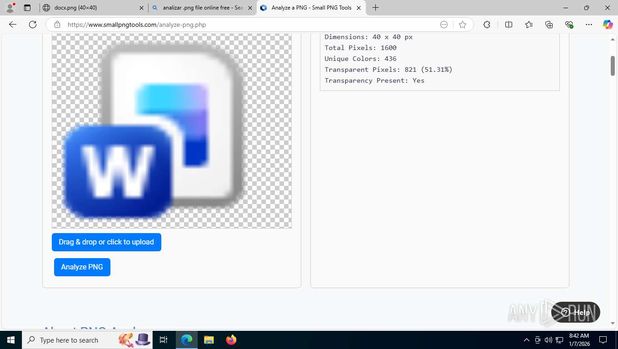The image size is (618, 349).
Task: Open Collections panel
Action: (x=549, y=25)
